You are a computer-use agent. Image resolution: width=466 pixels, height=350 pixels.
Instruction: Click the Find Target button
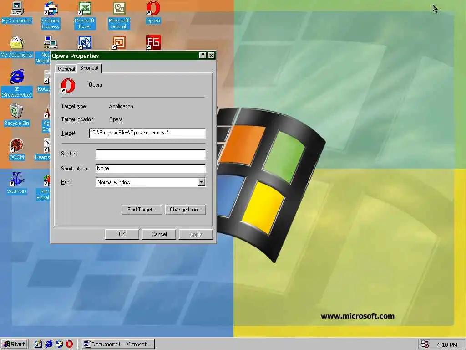[142, 210]
